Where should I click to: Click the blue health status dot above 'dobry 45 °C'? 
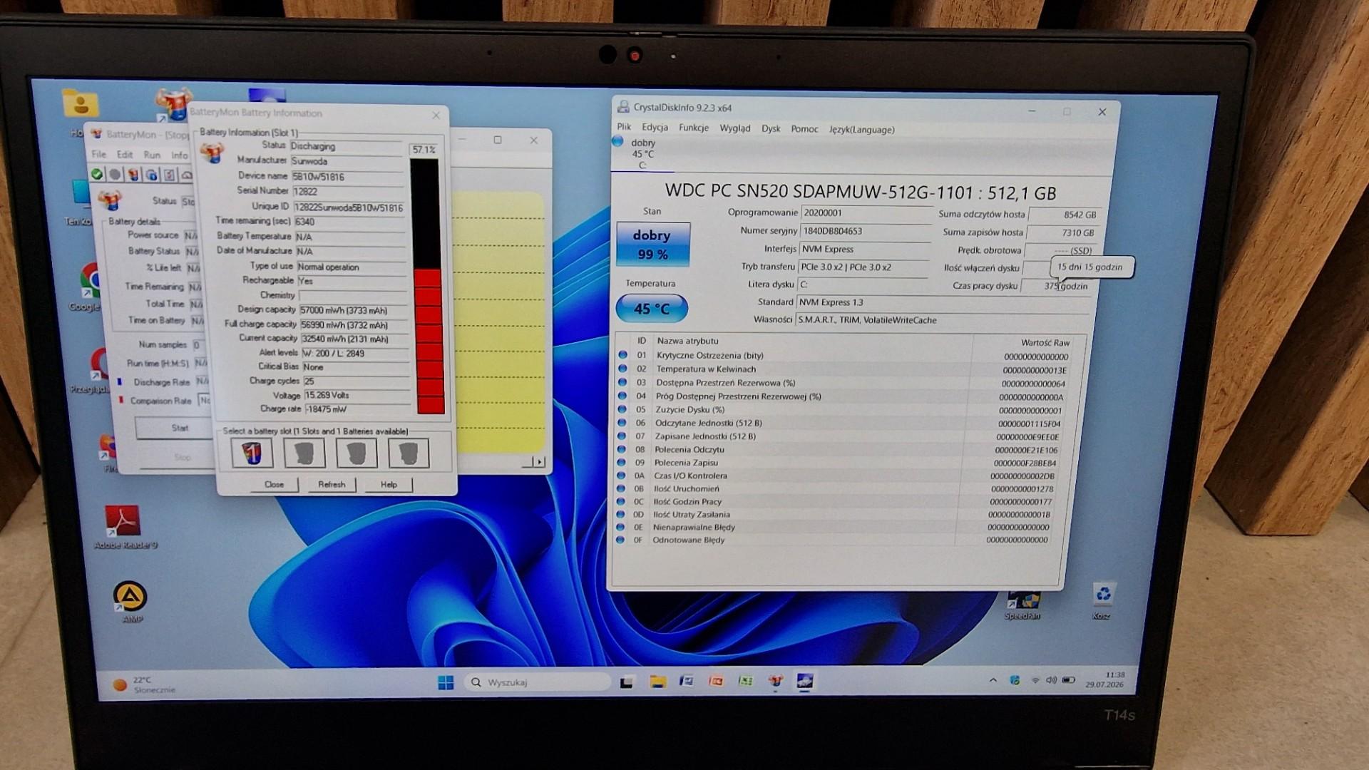[618, 142]
